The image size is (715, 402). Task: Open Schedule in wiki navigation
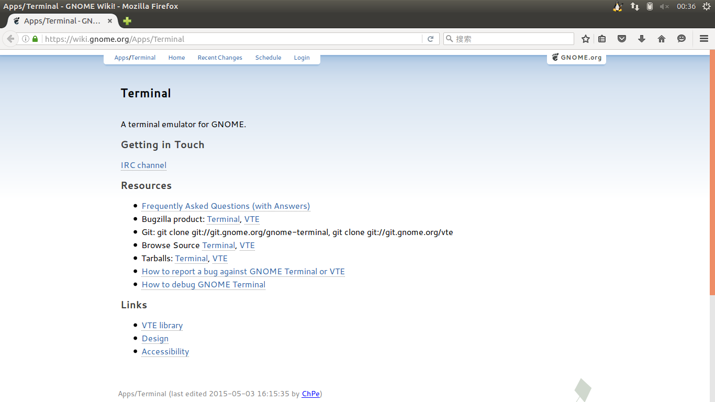click(x=268, y=58)
